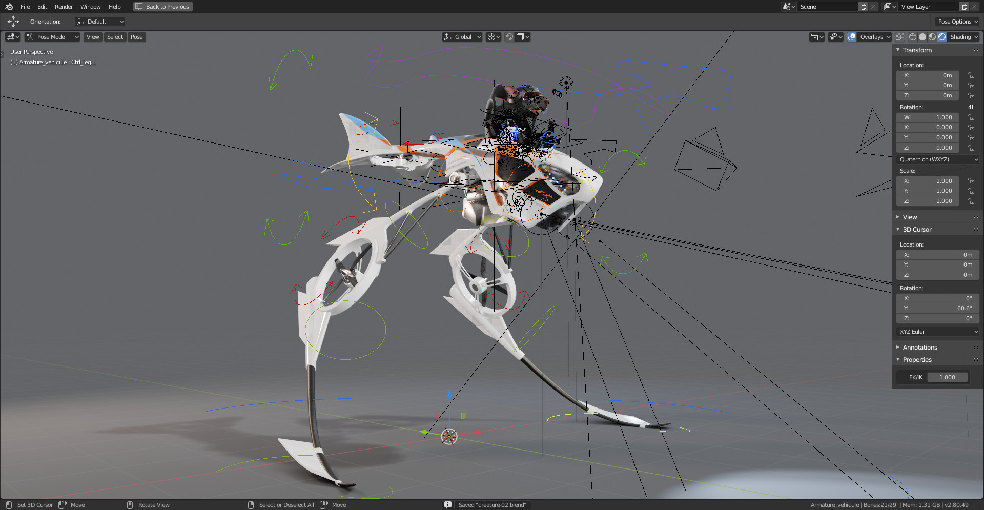Open the pivot point selector

click(x=494, y=37)
